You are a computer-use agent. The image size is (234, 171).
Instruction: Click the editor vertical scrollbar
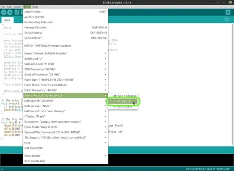[233, 84]
